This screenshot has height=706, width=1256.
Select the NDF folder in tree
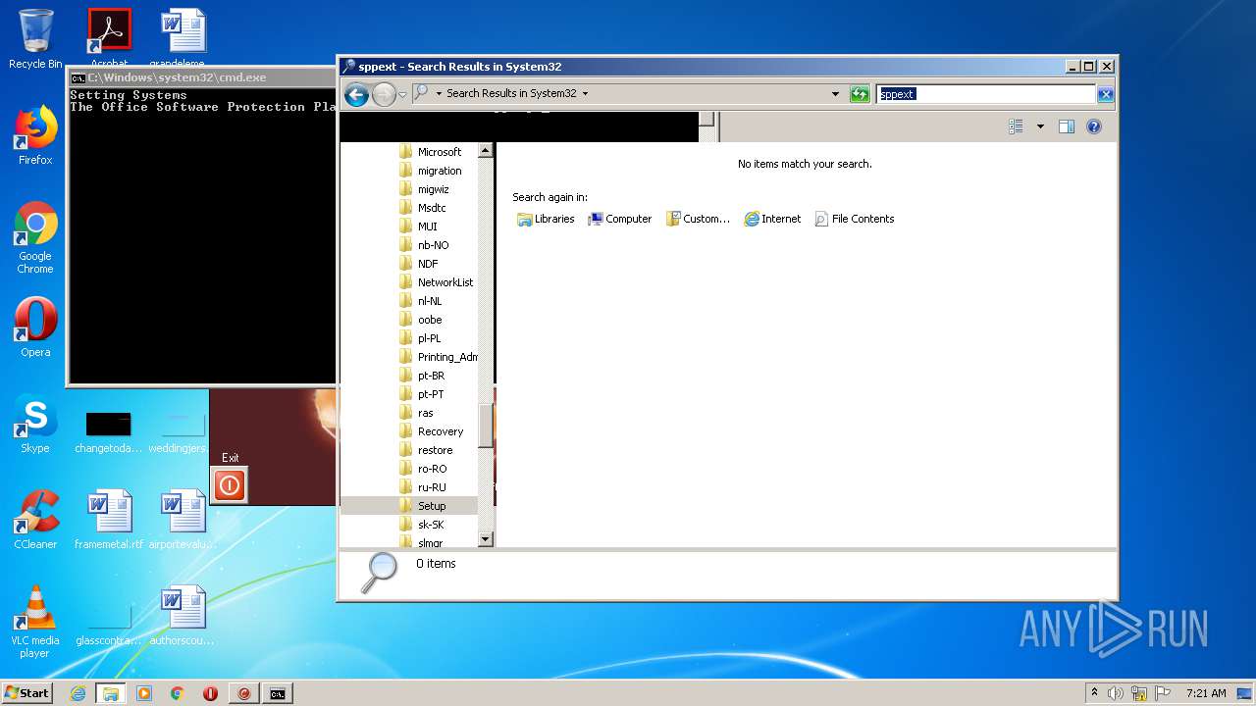tap(419, 264)
